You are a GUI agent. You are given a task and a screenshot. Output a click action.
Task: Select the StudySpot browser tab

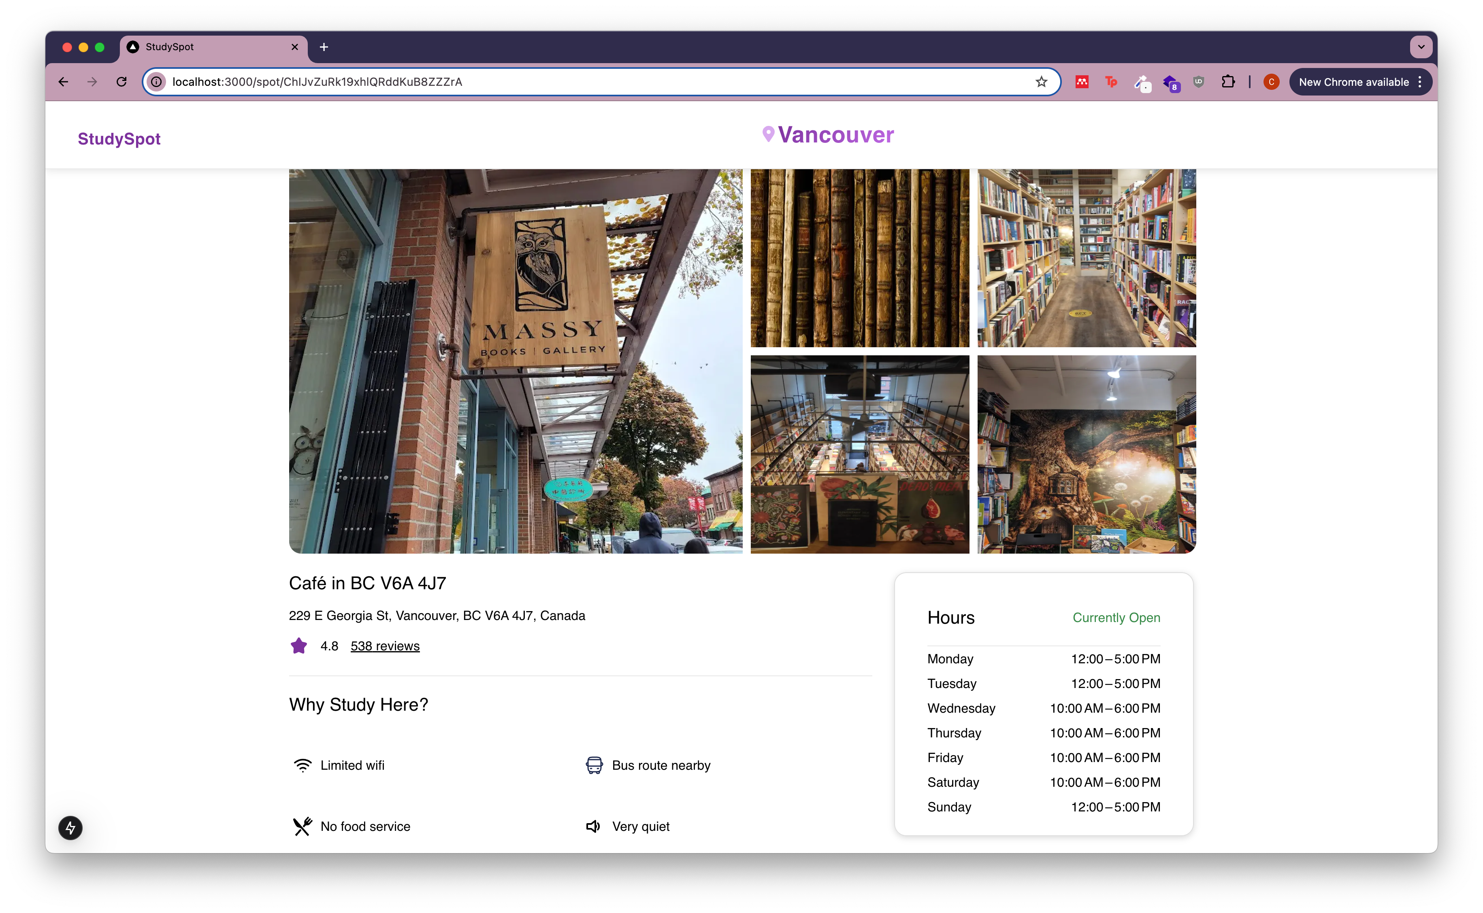click(205, 47)
